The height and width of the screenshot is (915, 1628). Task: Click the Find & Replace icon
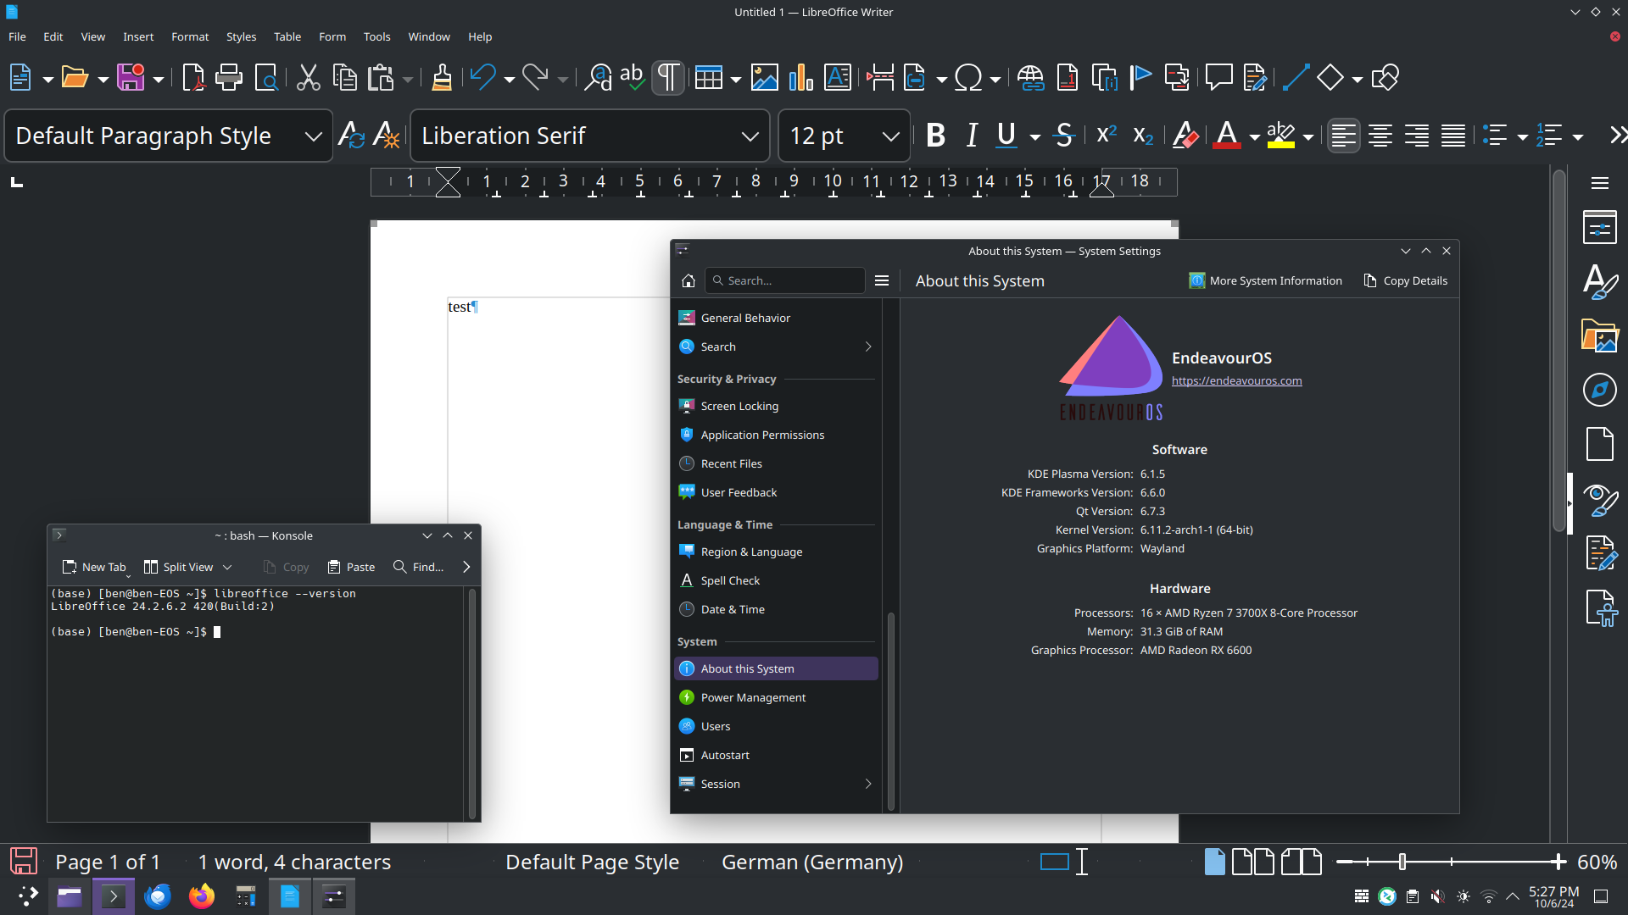click(598, 78)
